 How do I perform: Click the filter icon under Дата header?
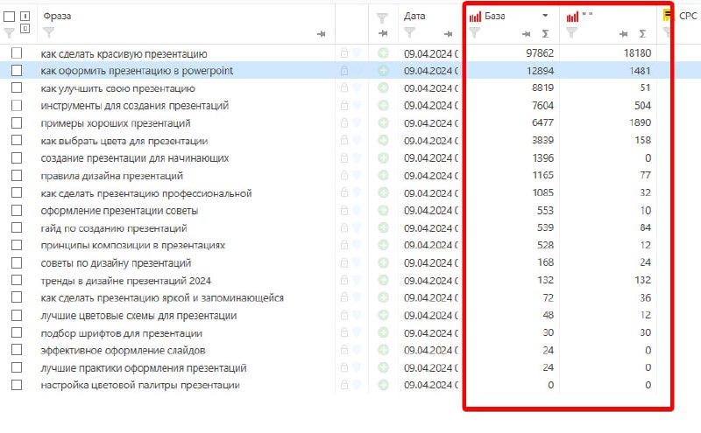pos(409,32)
